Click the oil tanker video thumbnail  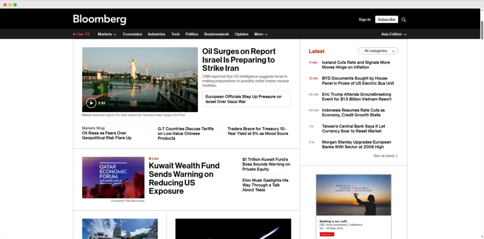tap(140, 80)
